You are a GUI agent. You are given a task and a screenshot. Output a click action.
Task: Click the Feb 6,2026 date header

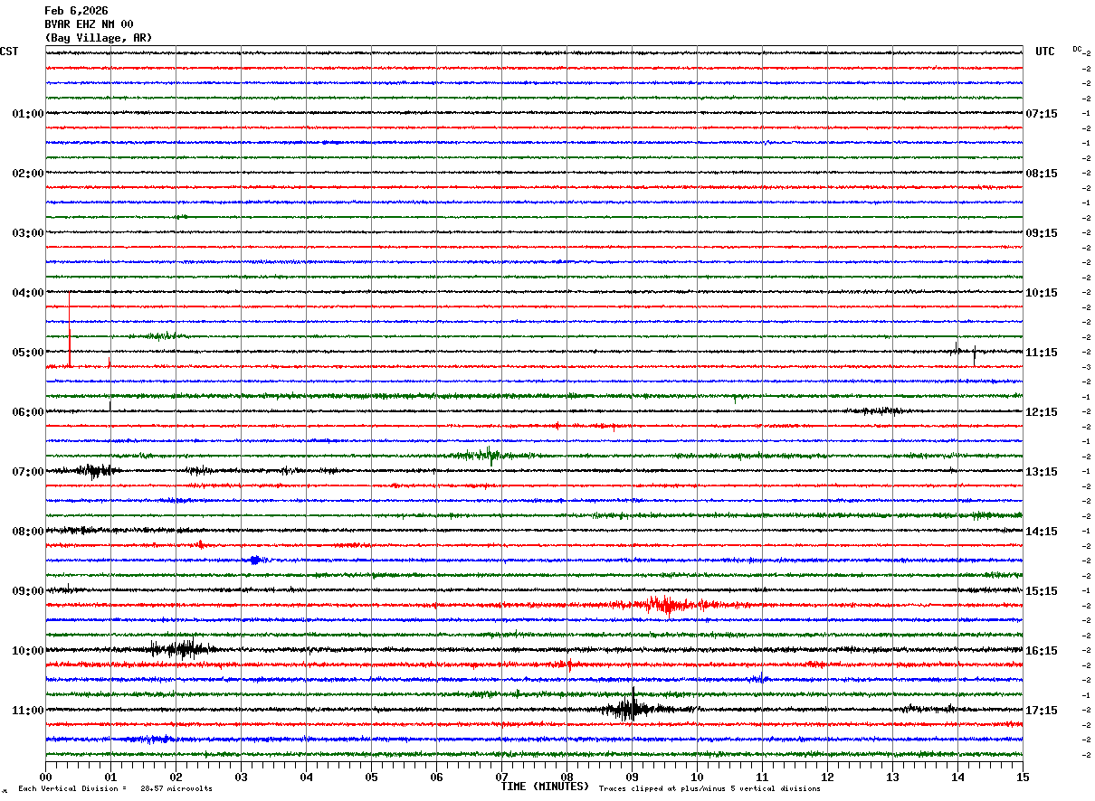(x=76, y=11)
